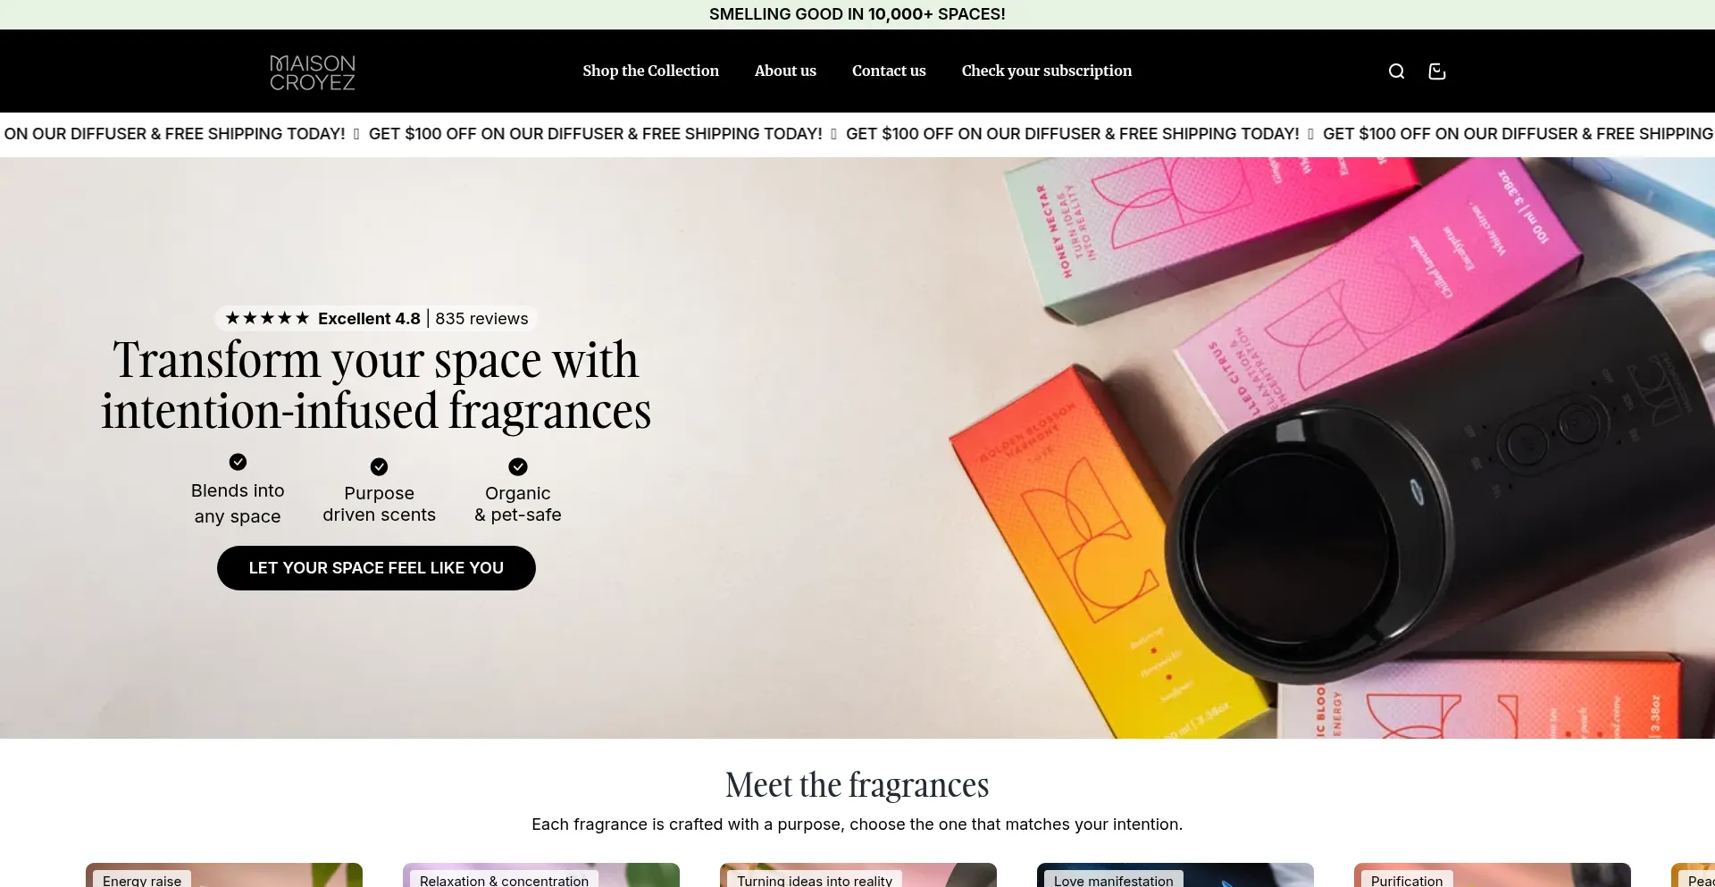Click the Maison Croyez logo
Image resolution: width=1715 pixels, height=887 pixels.
312,71
